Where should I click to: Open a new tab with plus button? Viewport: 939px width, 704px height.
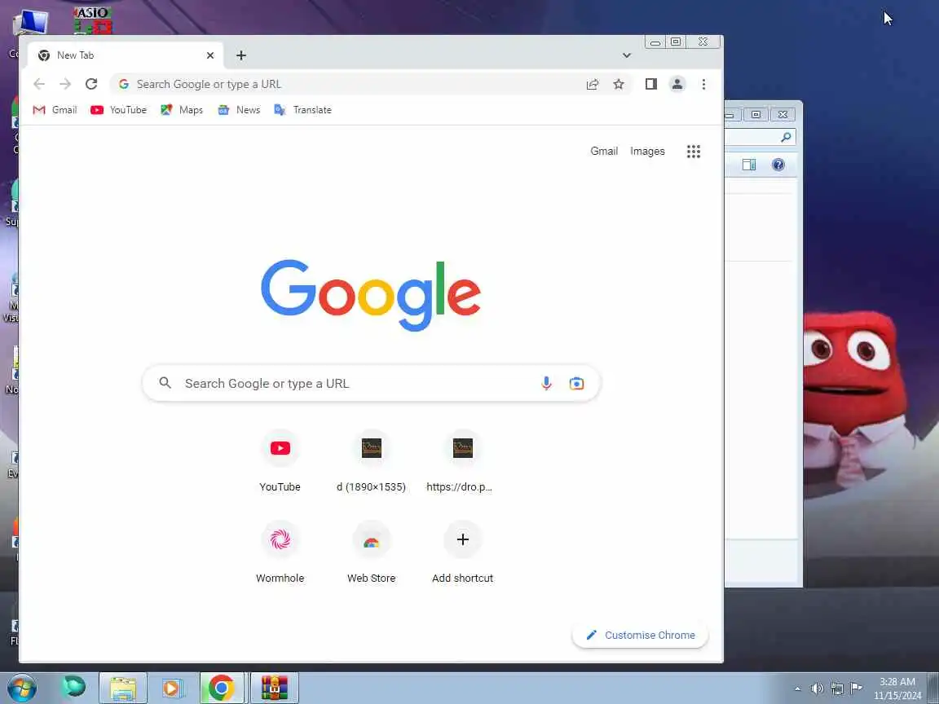(240, 55)
